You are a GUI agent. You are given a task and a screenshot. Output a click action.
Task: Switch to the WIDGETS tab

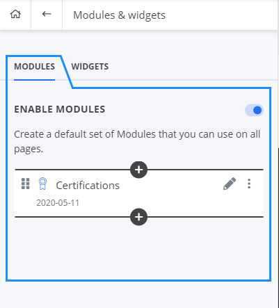(90, 67)
